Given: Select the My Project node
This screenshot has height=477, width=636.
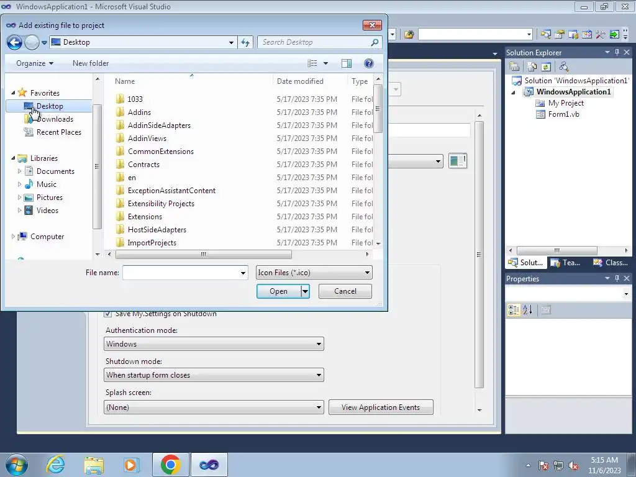Looking at the screenshot, I should click(x=566, y=103).
